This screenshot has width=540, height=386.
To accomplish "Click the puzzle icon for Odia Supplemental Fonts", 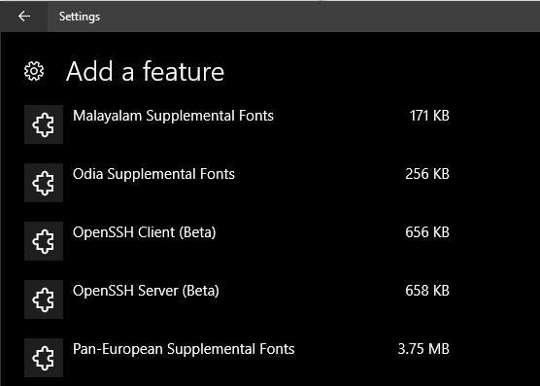I will pyautogui.click(x=44, y=183).
